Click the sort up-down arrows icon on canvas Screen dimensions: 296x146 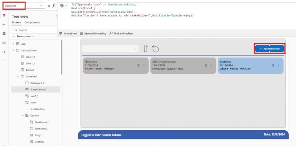pyautogui.click(x=146, y=49)
